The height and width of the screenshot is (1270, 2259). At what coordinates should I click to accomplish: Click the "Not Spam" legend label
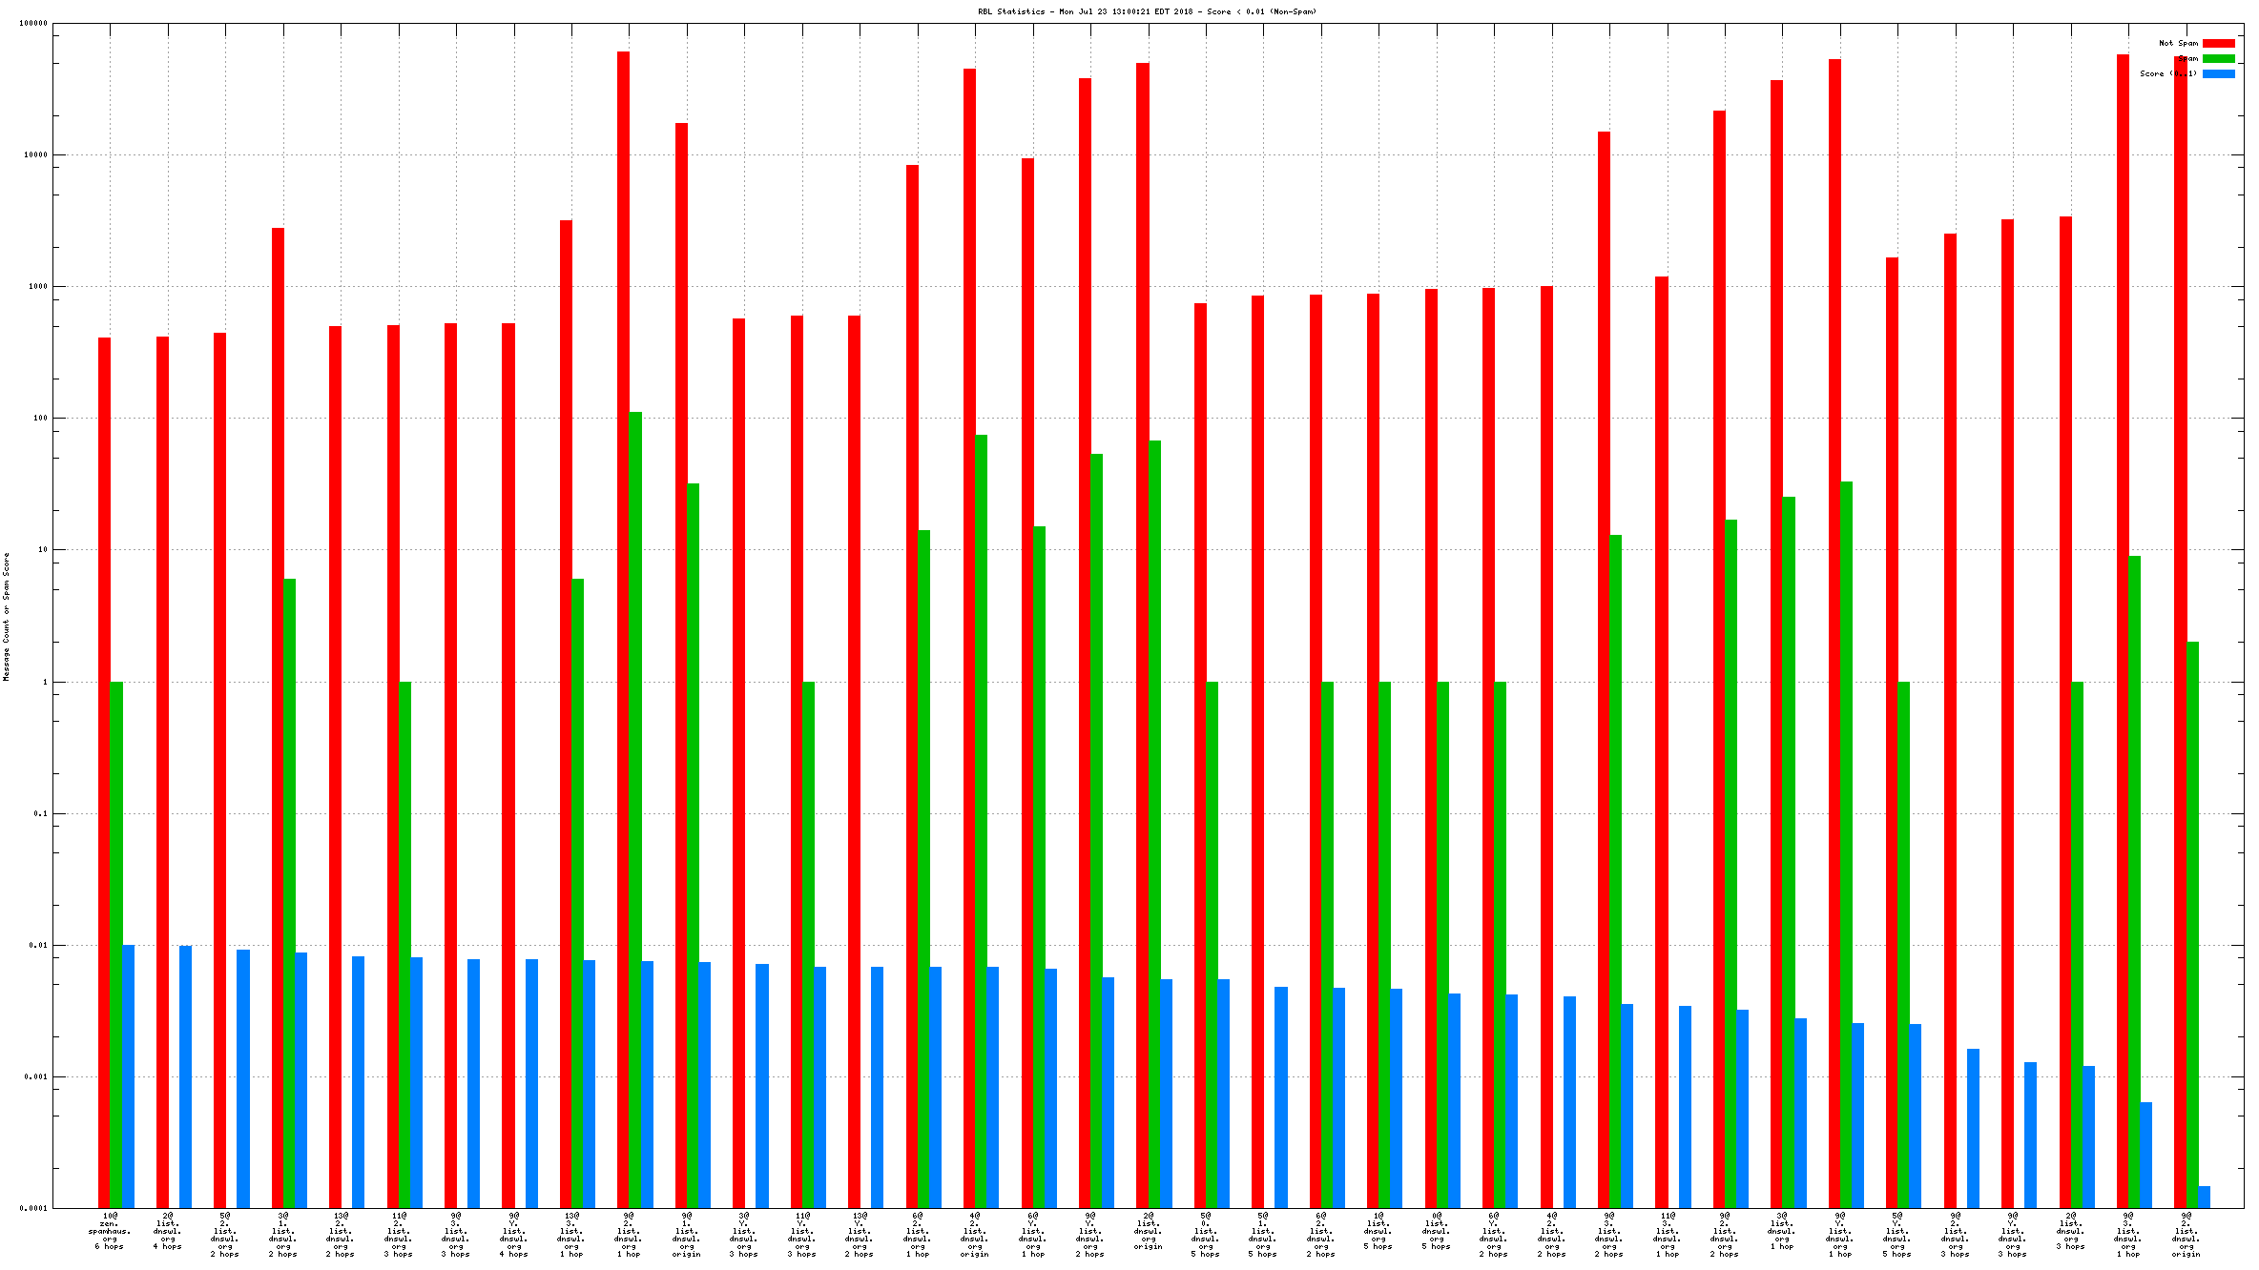[x=2178, y=43]
